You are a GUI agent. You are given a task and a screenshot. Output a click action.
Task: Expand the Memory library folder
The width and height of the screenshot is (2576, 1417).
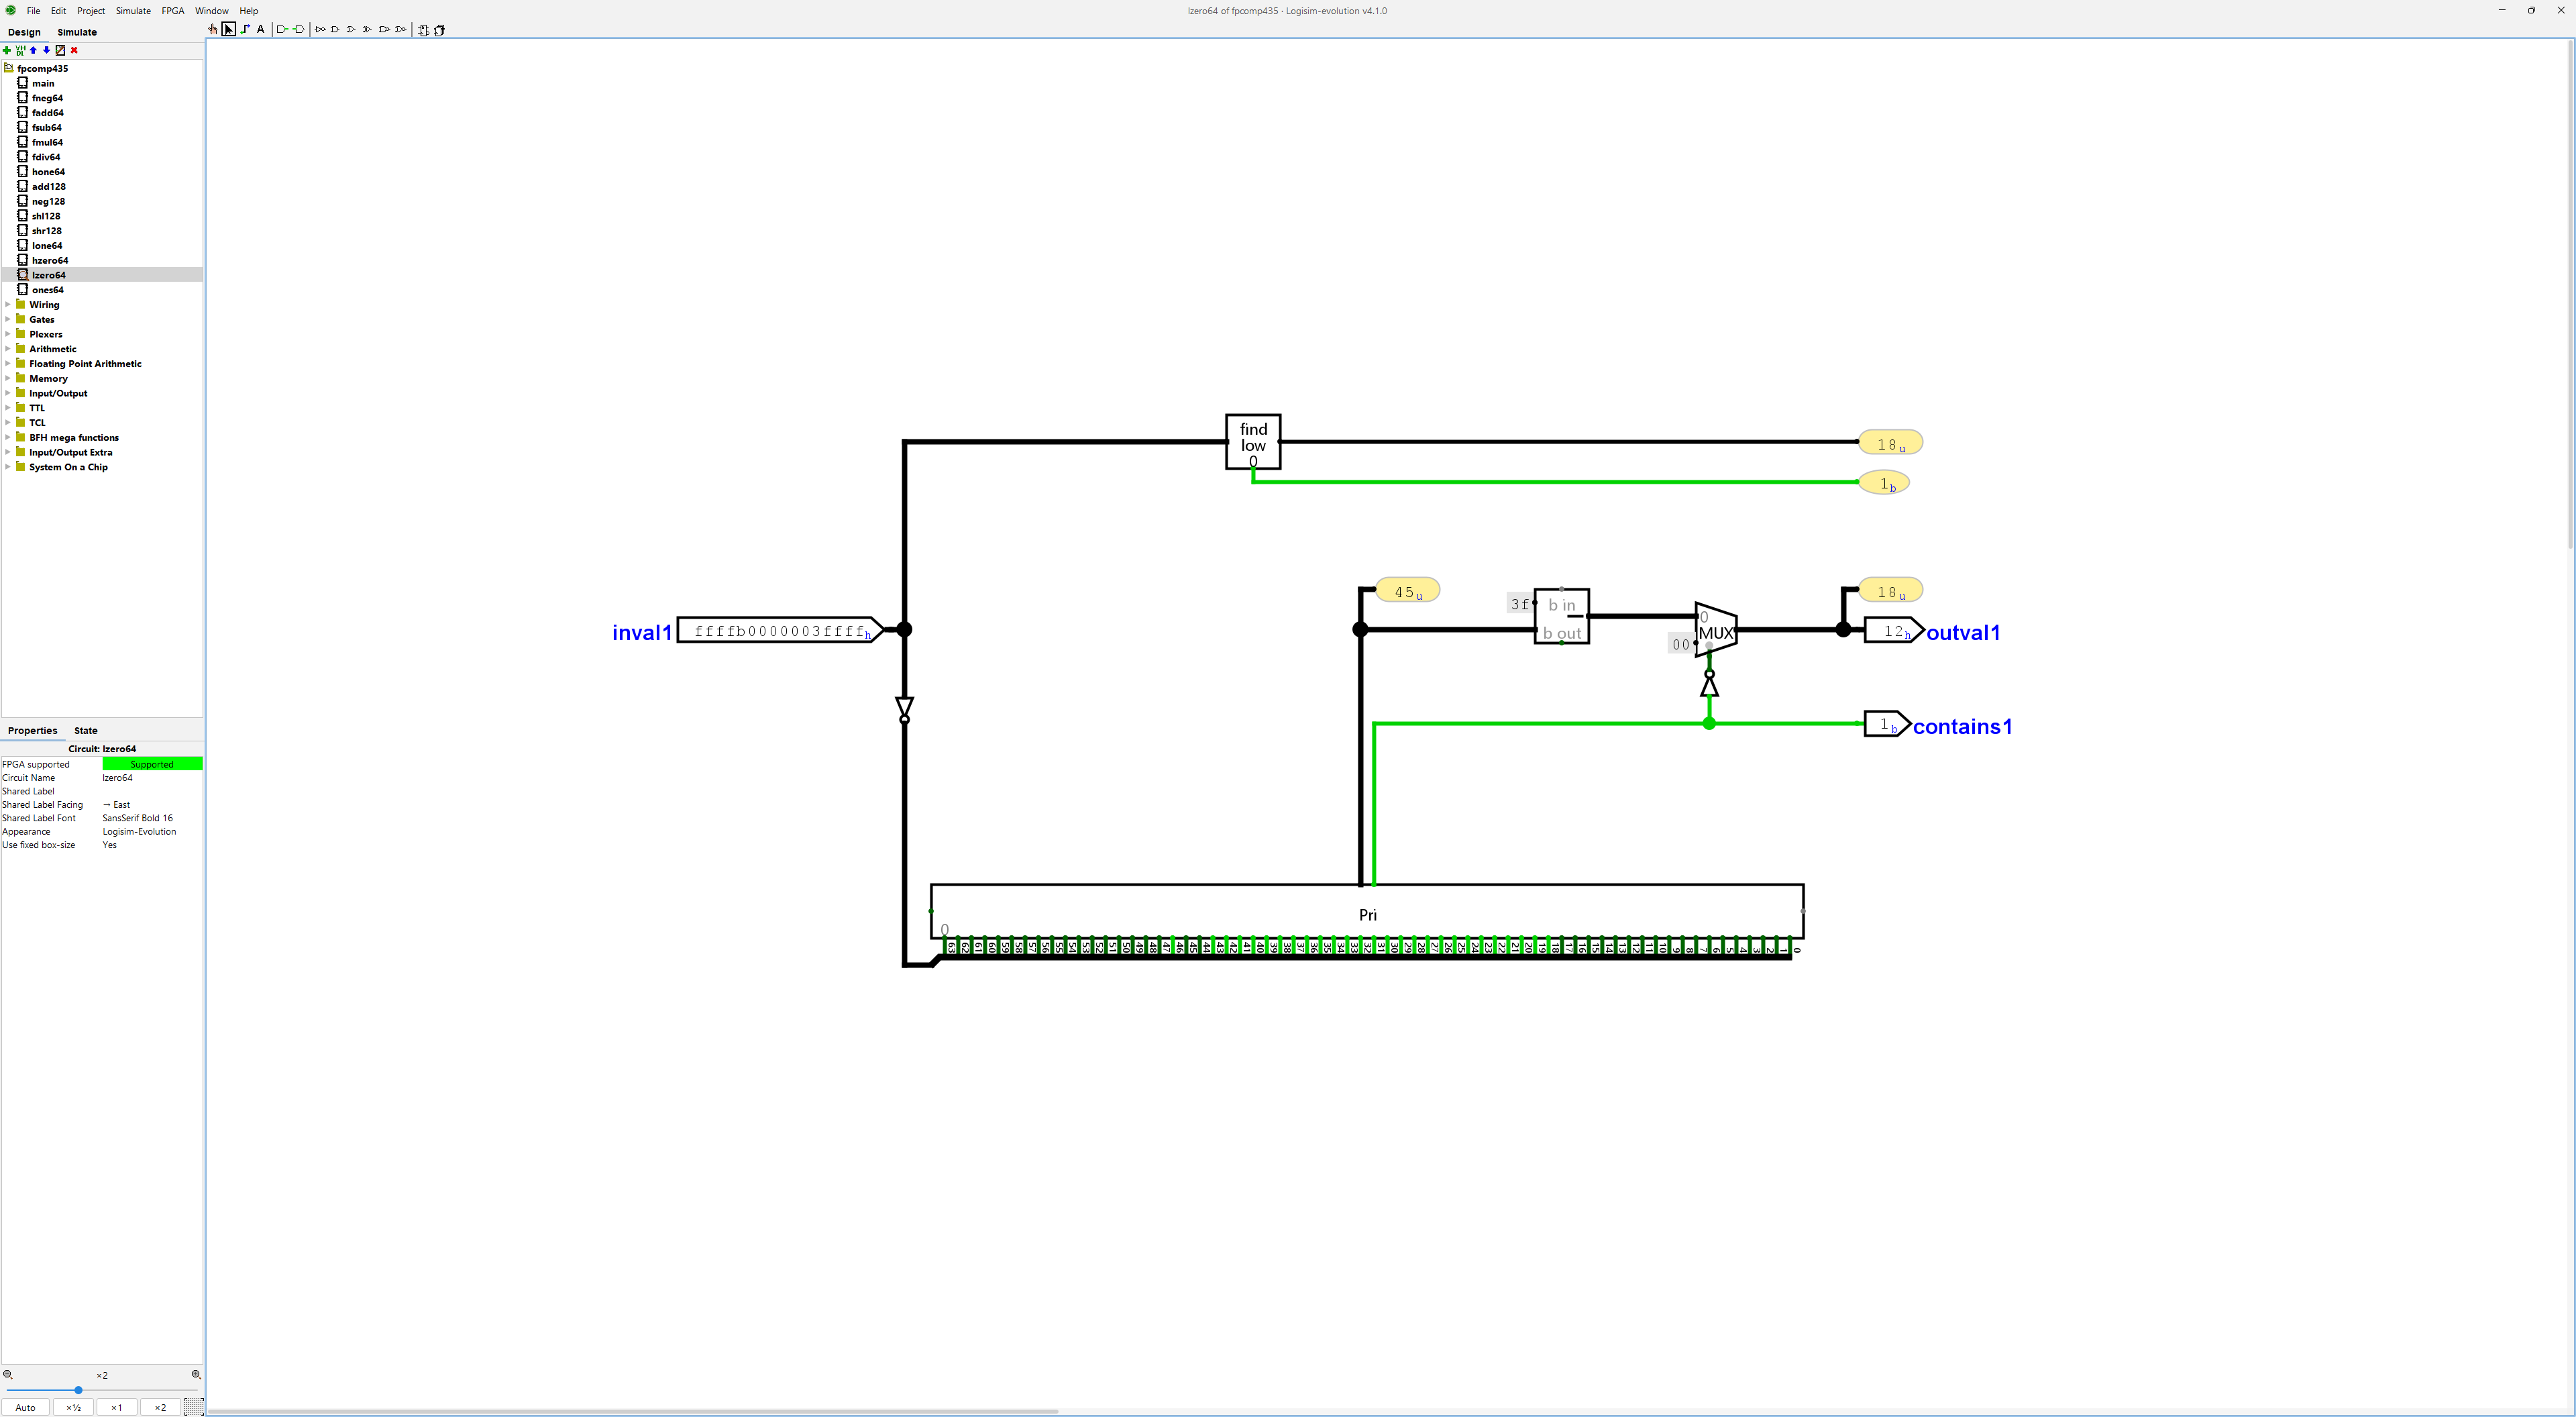[8, 379]
